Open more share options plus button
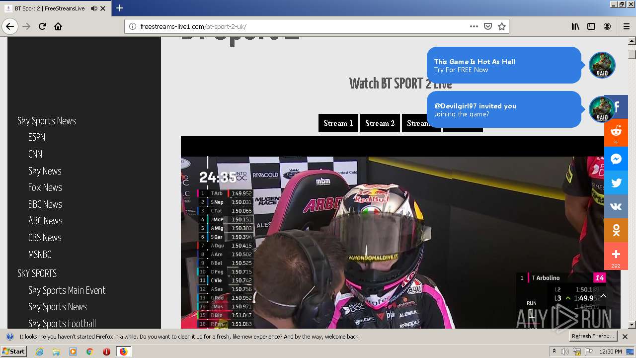Image resolution: width=636 pixels, height=358 pixels. pos(616,256)
